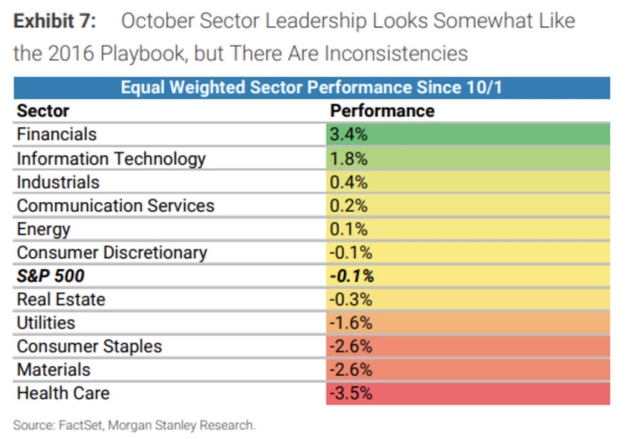Image resolution: width=627 pixels, height=439 pixels.
Task: Select the 1.8% performance cell
Action: (468, 158)
